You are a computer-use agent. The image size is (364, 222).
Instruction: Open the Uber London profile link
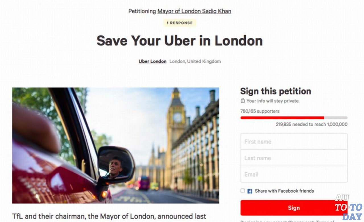(152, 61)
